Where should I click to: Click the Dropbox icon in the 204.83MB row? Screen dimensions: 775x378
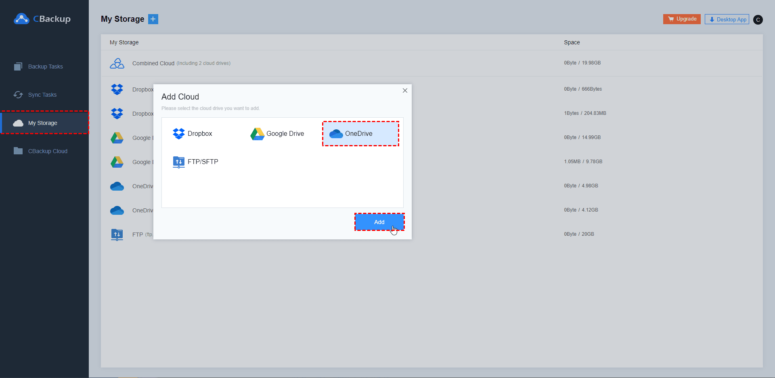[117, 113]
